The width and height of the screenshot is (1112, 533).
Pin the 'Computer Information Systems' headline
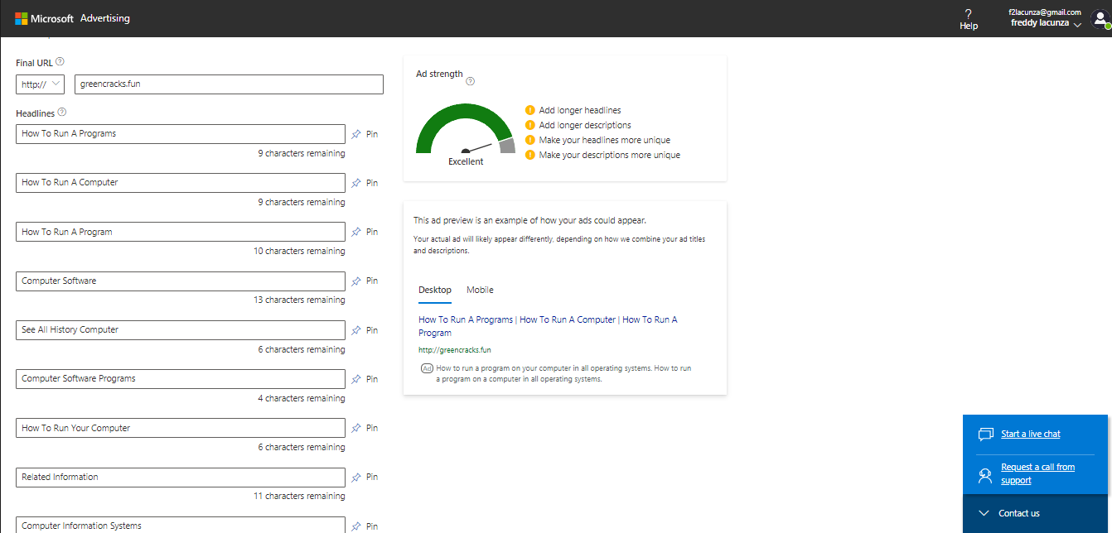pyautogui.click(x=365, y=526)
